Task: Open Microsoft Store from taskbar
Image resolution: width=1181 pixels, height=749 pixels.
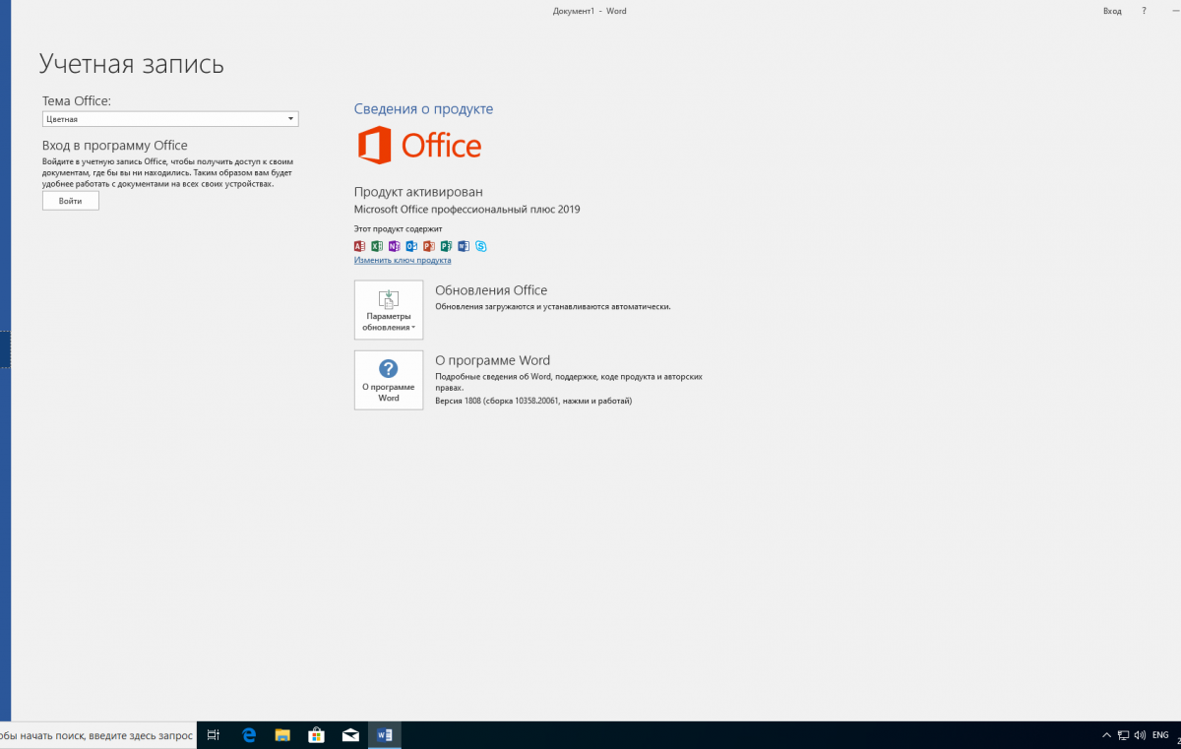Action: coord(316,735)
